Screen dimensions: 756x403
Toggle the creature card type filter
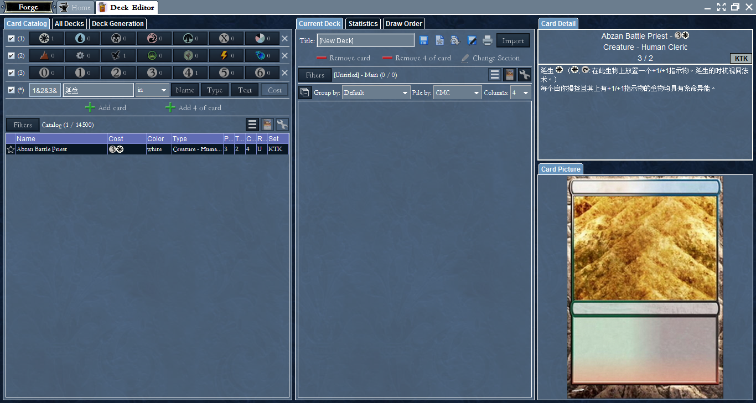[x=118, y=56]
